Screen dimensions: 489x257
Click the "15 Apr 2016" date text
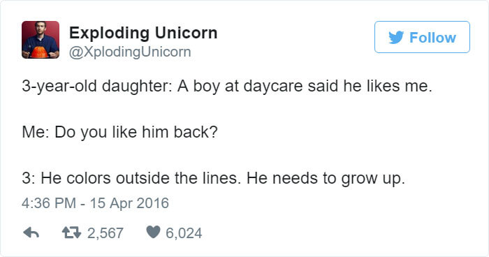(x=129, y=203)
